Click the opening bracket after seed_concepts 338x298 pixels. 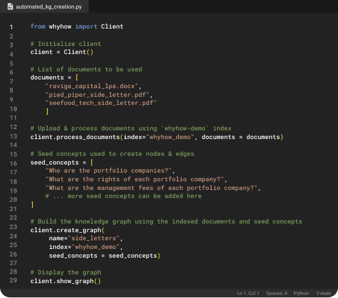pos(92,162)
